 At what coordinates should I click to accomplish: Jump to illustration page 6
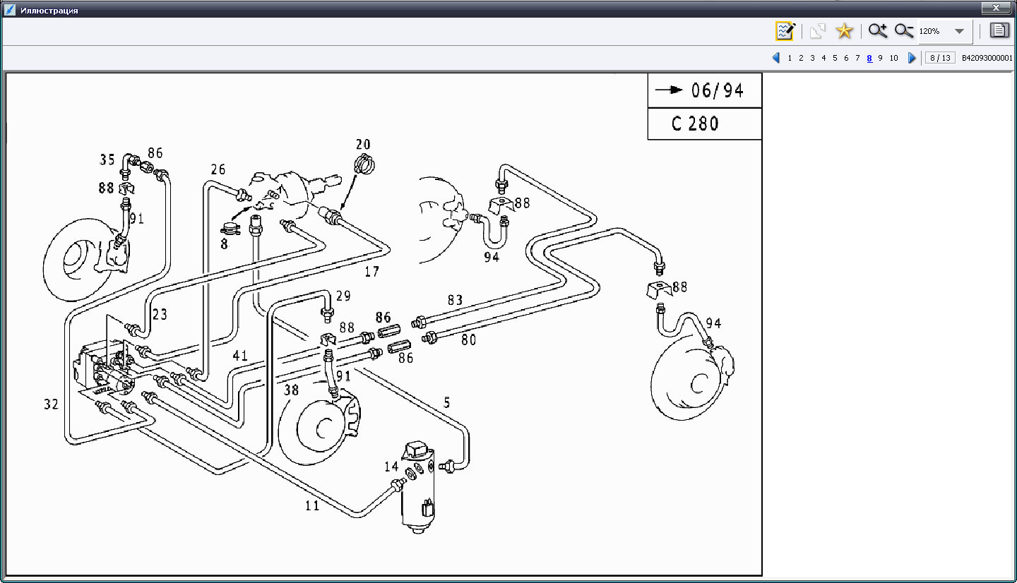tap(846, 59)
